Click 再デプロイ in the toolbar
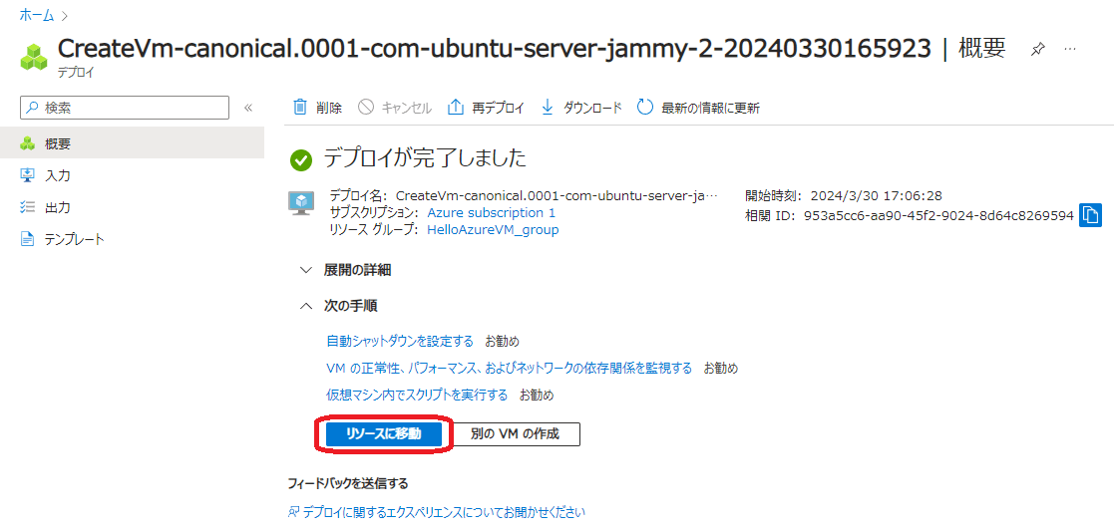This screenshot has height=532, width=1114. point(486,108)
